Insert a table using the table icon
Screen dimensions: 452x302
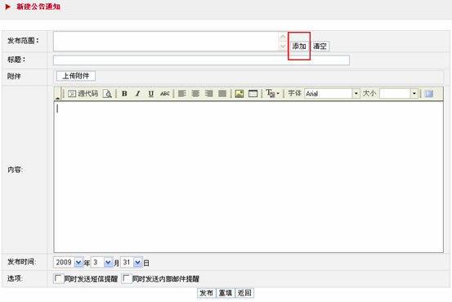(x=253, y=94)
